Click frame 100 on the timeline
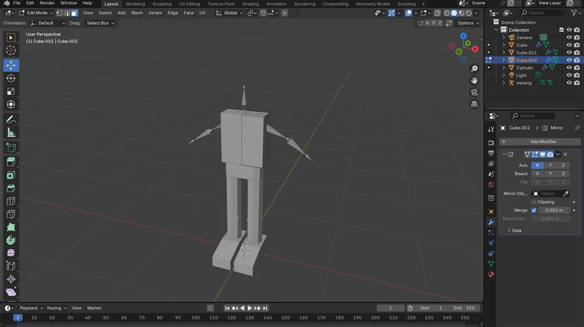Screen dimensions: 584x327 pyautogui.click(x=195, y=318)
